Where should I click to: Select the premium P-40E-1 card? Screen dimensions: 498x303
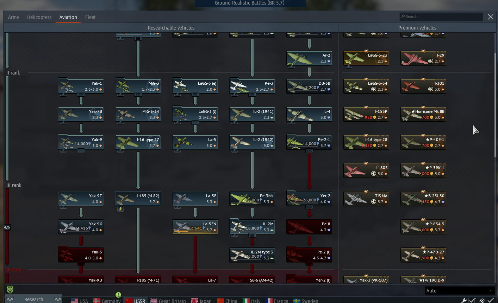click(x=423, y=142)
